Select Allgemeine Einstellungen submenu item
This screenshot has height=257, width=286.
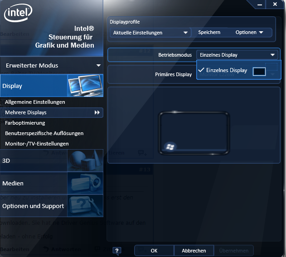[35, 102]
